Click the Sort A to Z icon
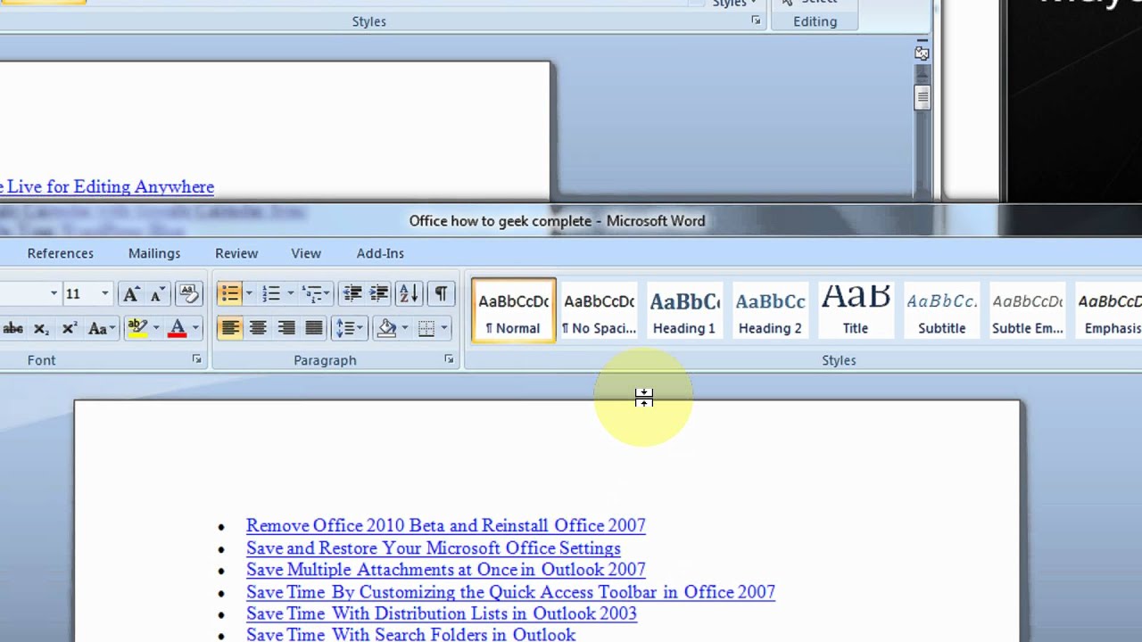This screenshot has height=642, width=1142. pos(409,293)
